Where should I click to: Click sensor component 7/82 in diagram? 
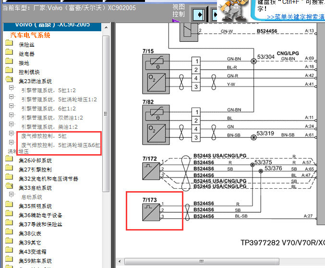pos(156,125)
